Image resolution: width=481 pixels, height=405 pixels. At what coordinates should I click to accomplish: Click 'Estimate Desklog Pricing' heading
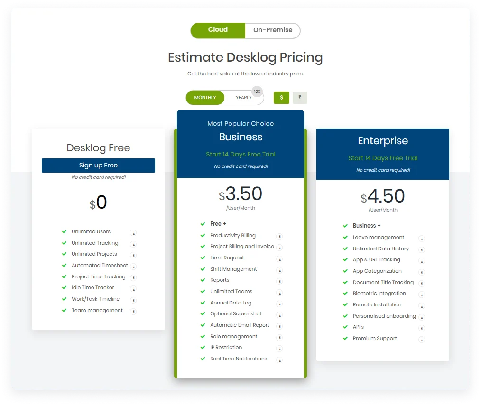[x=245, y=58]
